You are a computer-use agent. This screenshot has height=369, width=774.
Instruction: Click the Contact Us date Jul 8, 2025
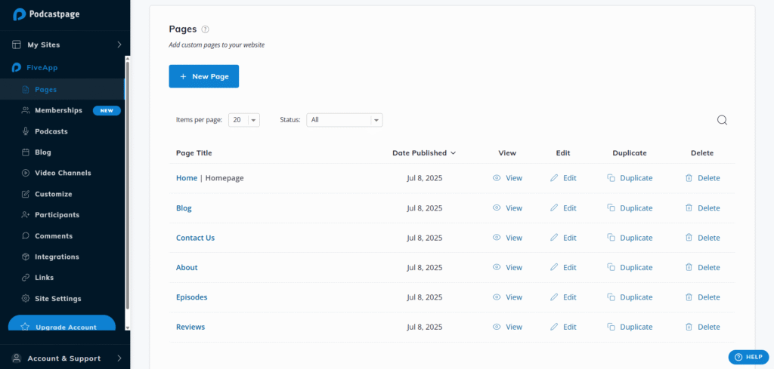coord(425,238)
